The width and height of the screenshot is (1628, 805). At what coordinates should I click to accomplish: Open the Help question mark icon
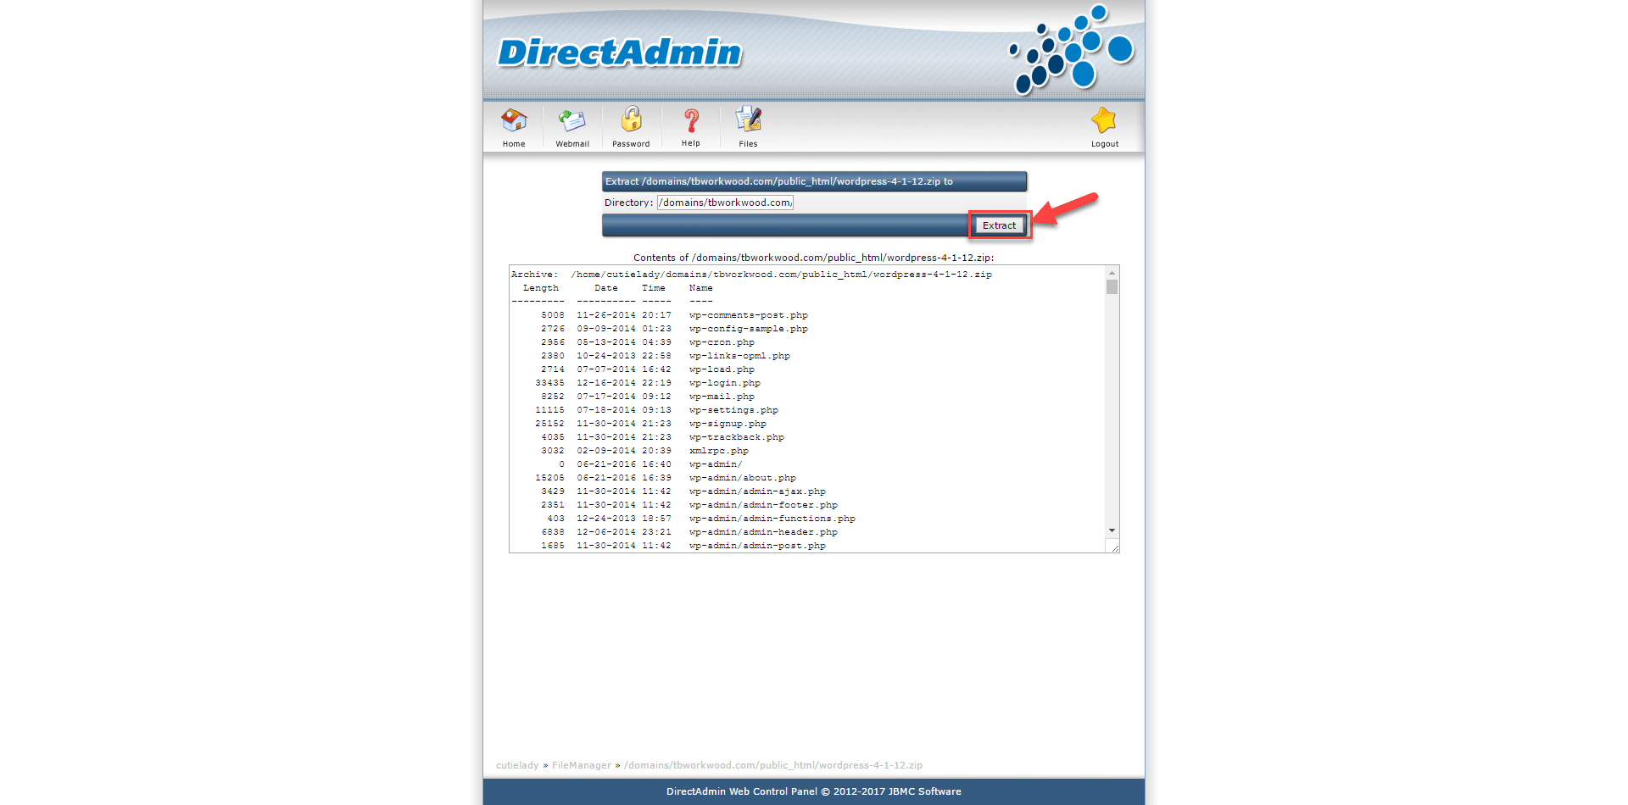[x=691, y=120]
